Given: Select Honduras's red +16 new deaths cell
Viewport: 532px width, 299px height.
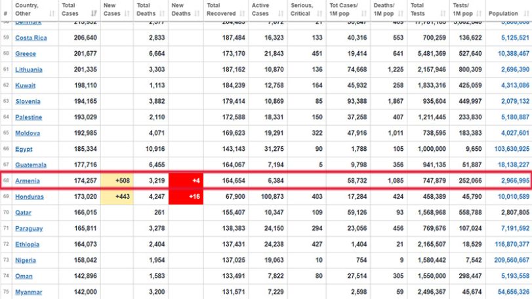Looking at the screenshot, I should pos(186,197).
